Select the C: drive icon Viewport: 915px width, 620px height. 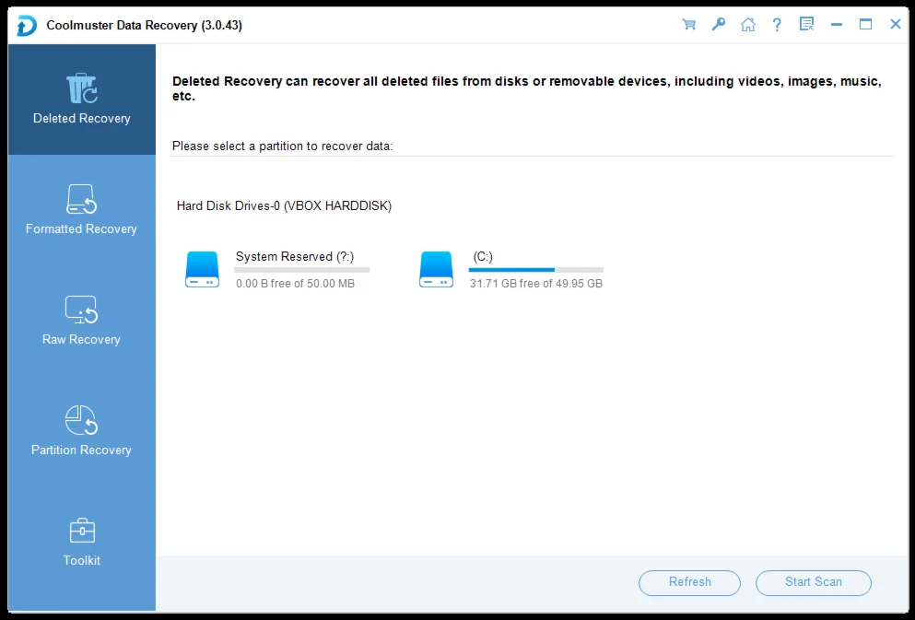pos(436,269)
